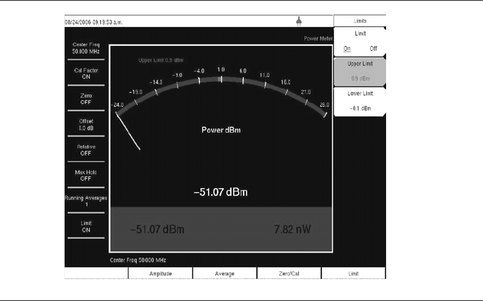Click the Relative OFF status

pyautogui.click(x=86, y=150)
